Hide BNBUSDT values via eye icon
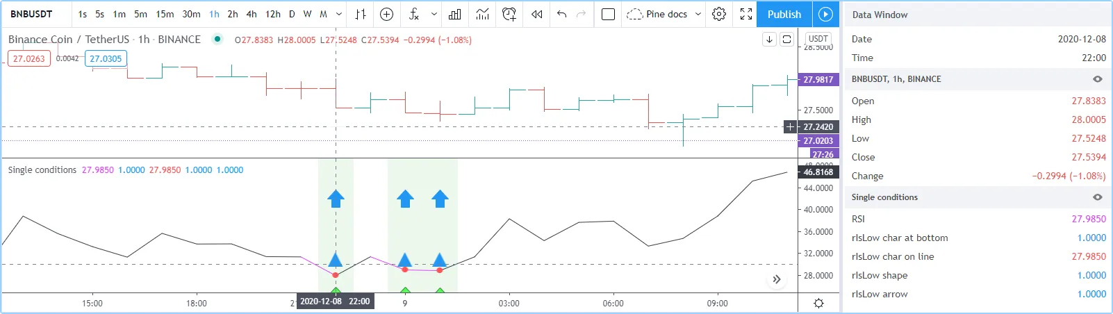Image resolution: width=1113 pixels, height=314 pixels. tap(1098, 79)
